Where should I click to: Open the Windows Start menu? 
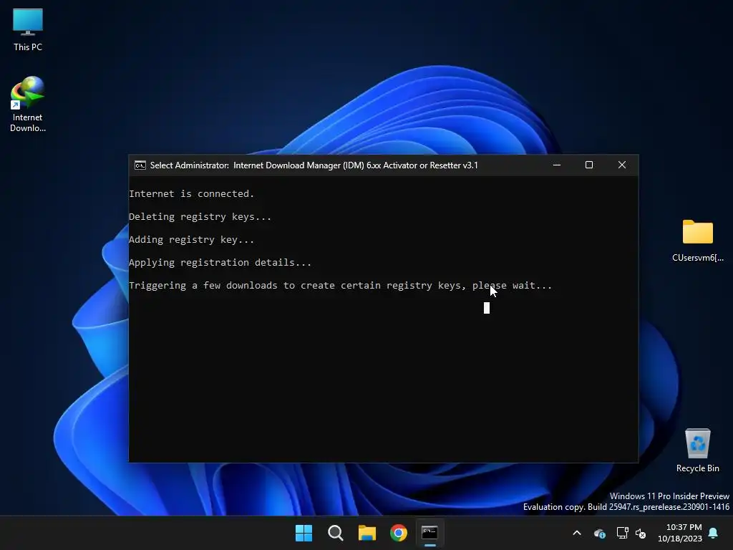click(x=304, y=533)
